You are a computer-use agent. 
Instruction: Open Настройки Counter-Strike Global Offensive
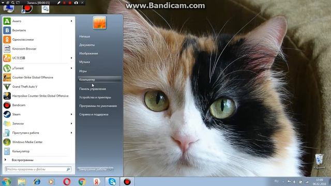(x=38, y=96)
